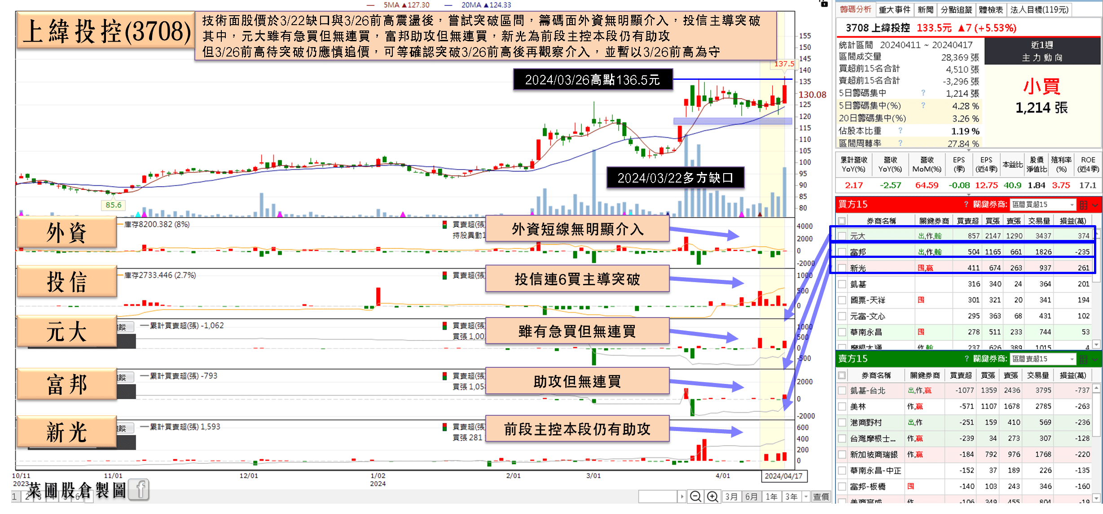Select the 近1週 主力動向 header

(1042, 51)
